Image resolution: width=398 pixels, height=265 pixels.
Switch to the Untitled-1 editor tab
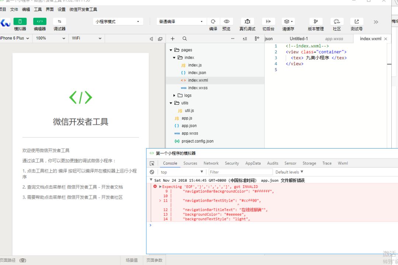coord(299,39)
